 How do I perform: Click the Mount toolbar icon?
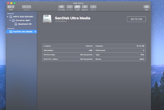click(93, 7)
